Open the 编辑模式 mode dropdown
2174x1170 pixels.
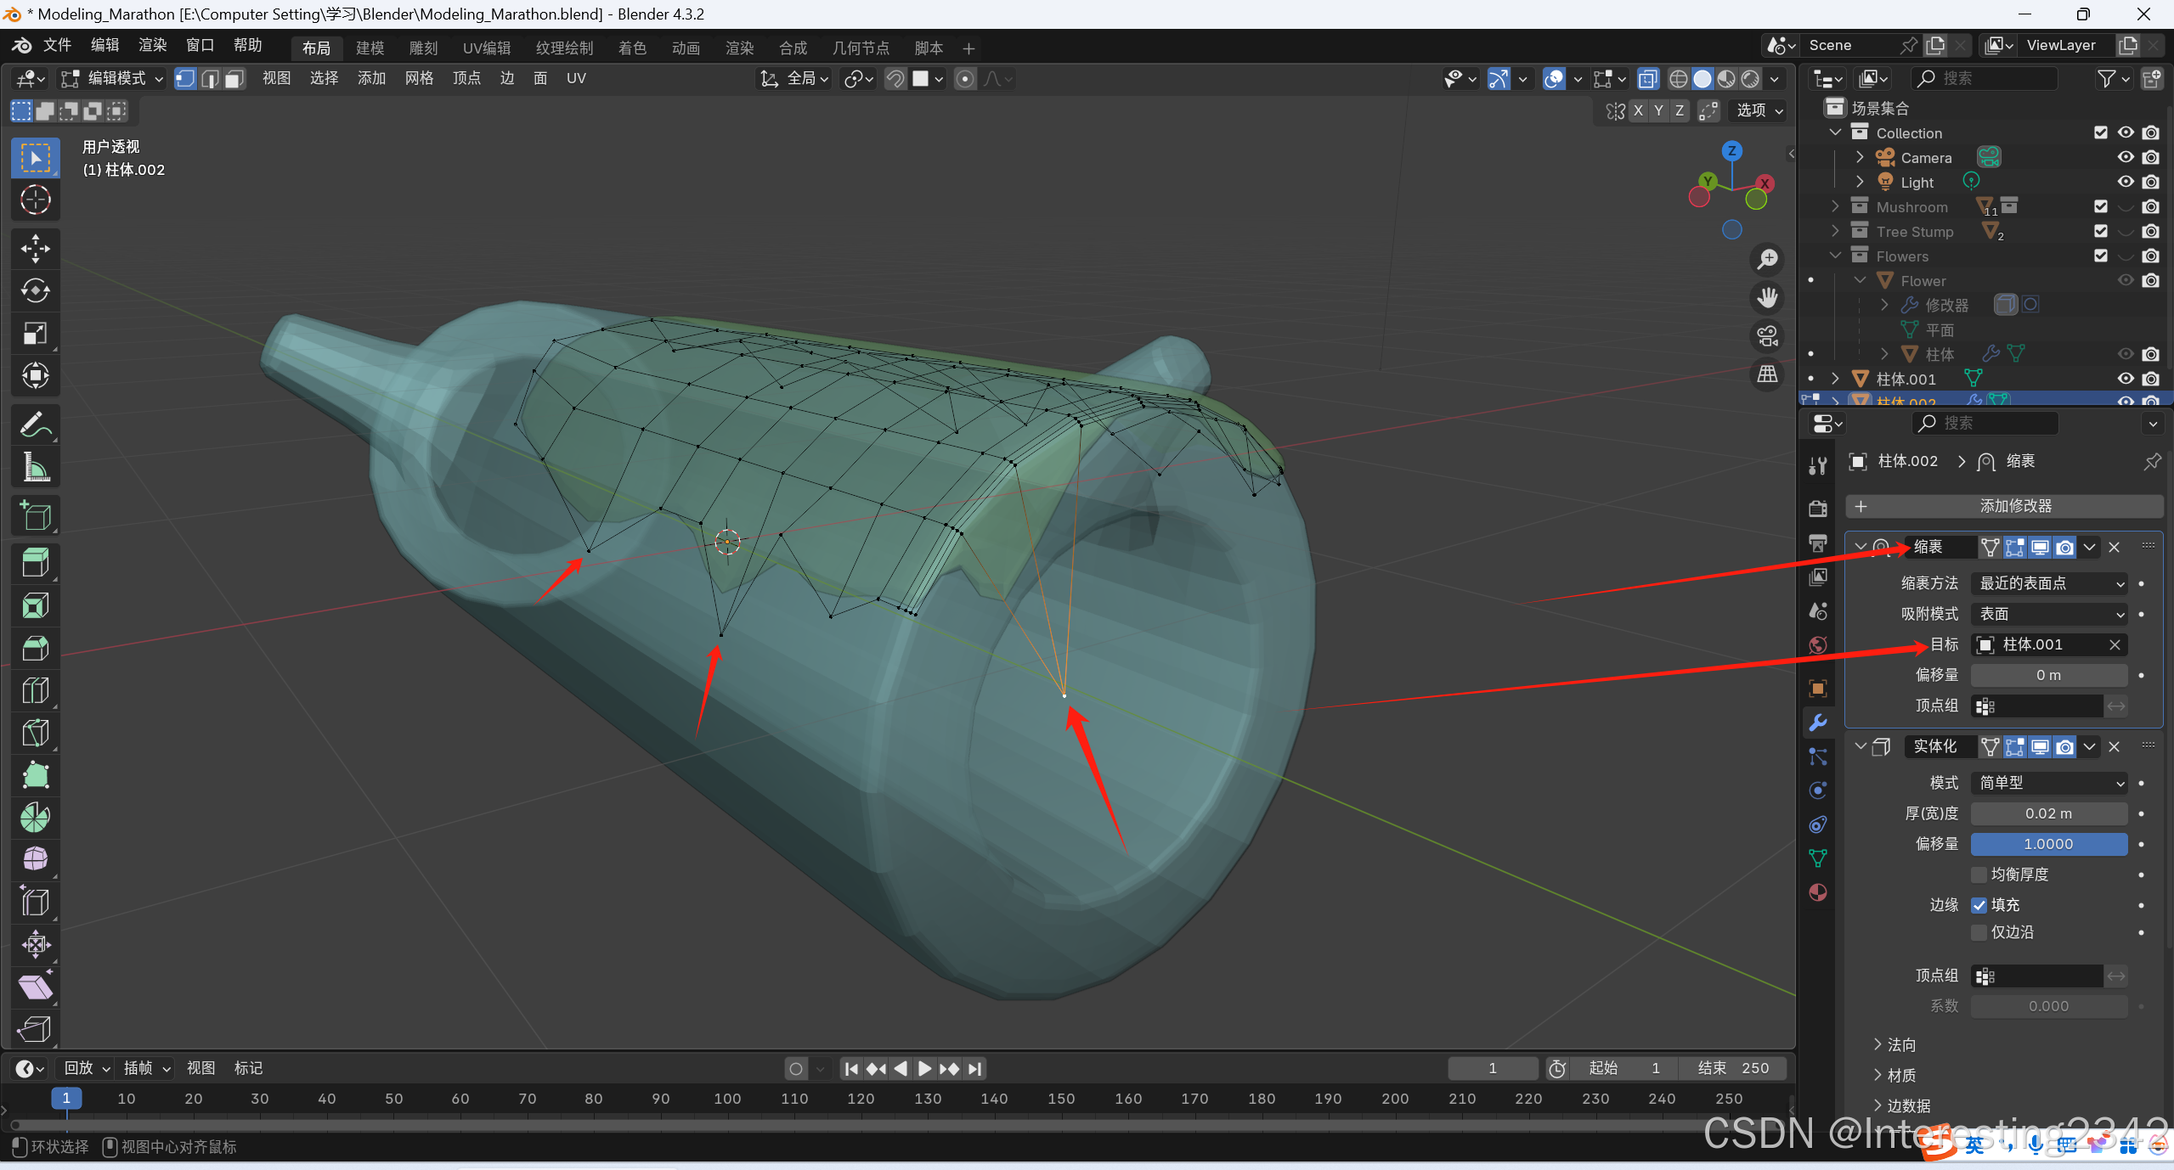[112, 79]
